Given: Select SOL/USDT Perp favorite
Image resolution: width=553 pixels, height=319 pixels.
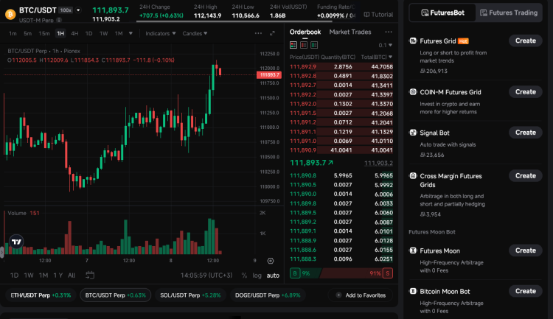Looking at the screenshot, I should coord(190,295).
